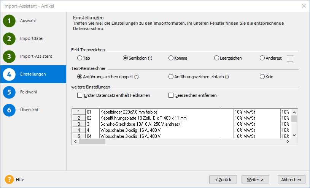Viewport: 310px width, 188px height.
Task: Click the Anderes custom separator input box
Action: point(290,58)
